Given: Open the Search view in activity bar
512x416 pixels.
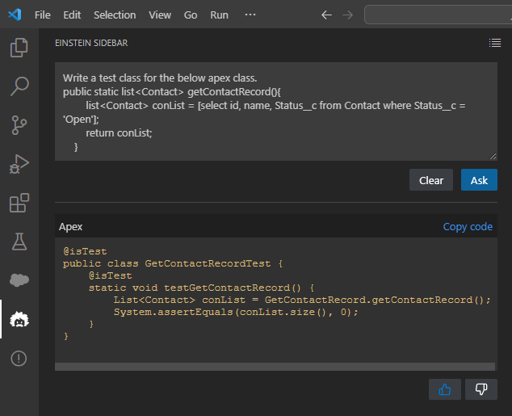Looking at the screenshot, I should pos(19,86).
